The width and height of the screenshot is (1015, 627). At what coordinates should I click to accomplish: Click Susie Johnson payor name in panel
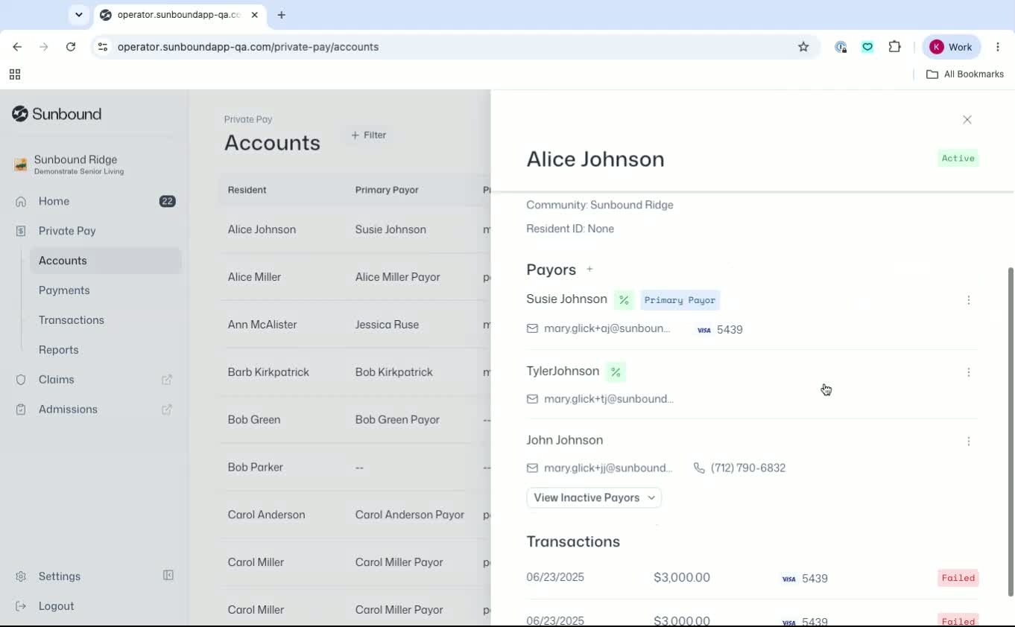click(x=566, y=299)
